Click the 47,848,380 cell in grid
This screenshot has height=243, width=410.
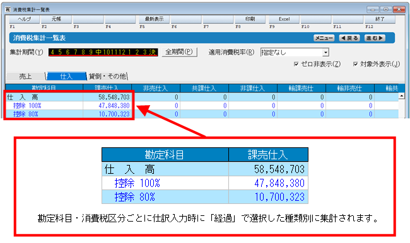pyautogui.click(x=107, y=106)
